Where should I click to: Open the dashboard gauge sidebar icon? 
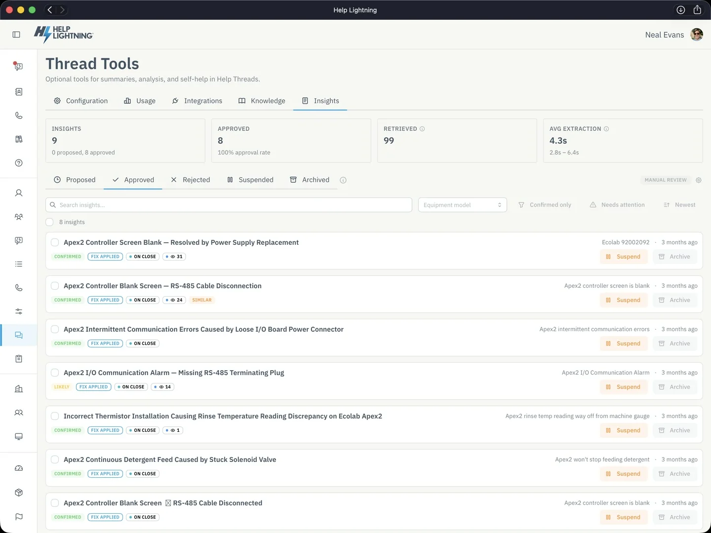tap(19, 468)
